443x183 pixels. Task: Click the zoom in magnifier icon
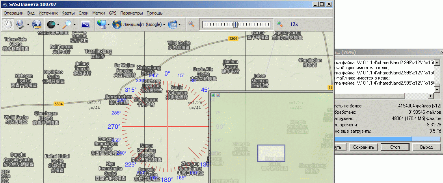(x=280, y=24)
